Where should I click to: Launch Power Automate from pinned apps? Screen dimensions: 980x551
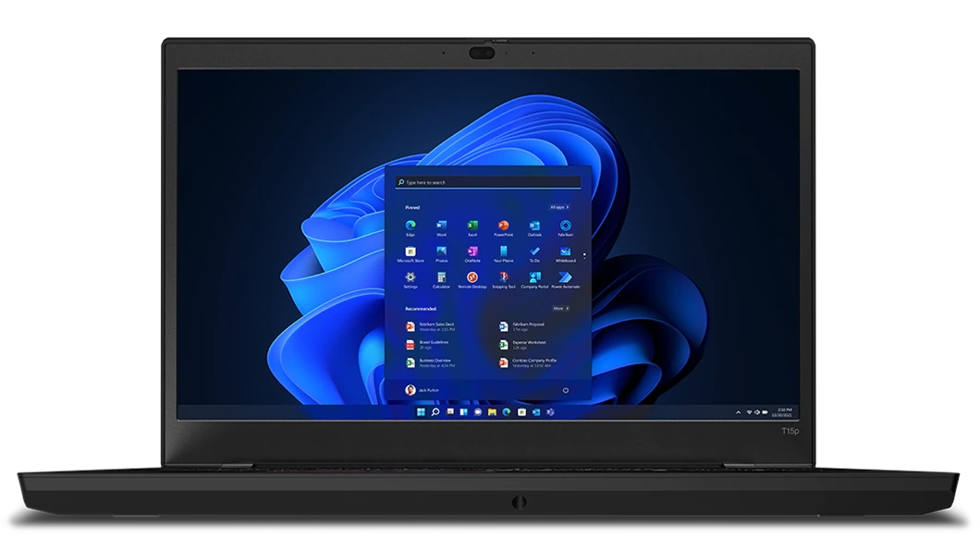(x=565, y=278)
